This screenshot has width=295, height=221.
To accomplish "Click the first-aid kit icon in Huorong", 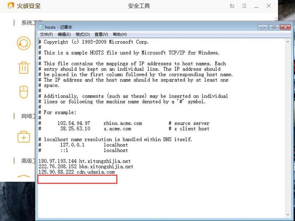I will tap(24, 137).
